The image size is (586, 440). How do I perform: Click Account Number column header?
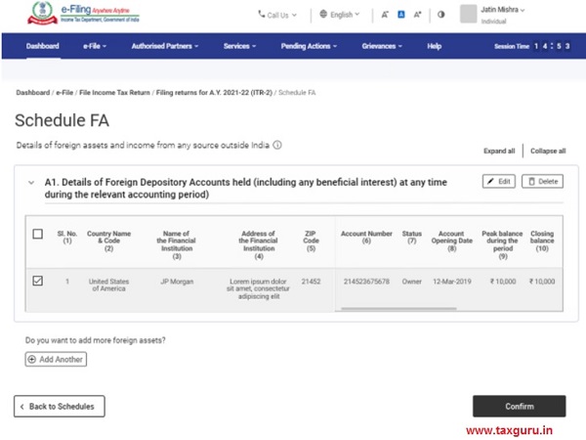tap(366, 238)
